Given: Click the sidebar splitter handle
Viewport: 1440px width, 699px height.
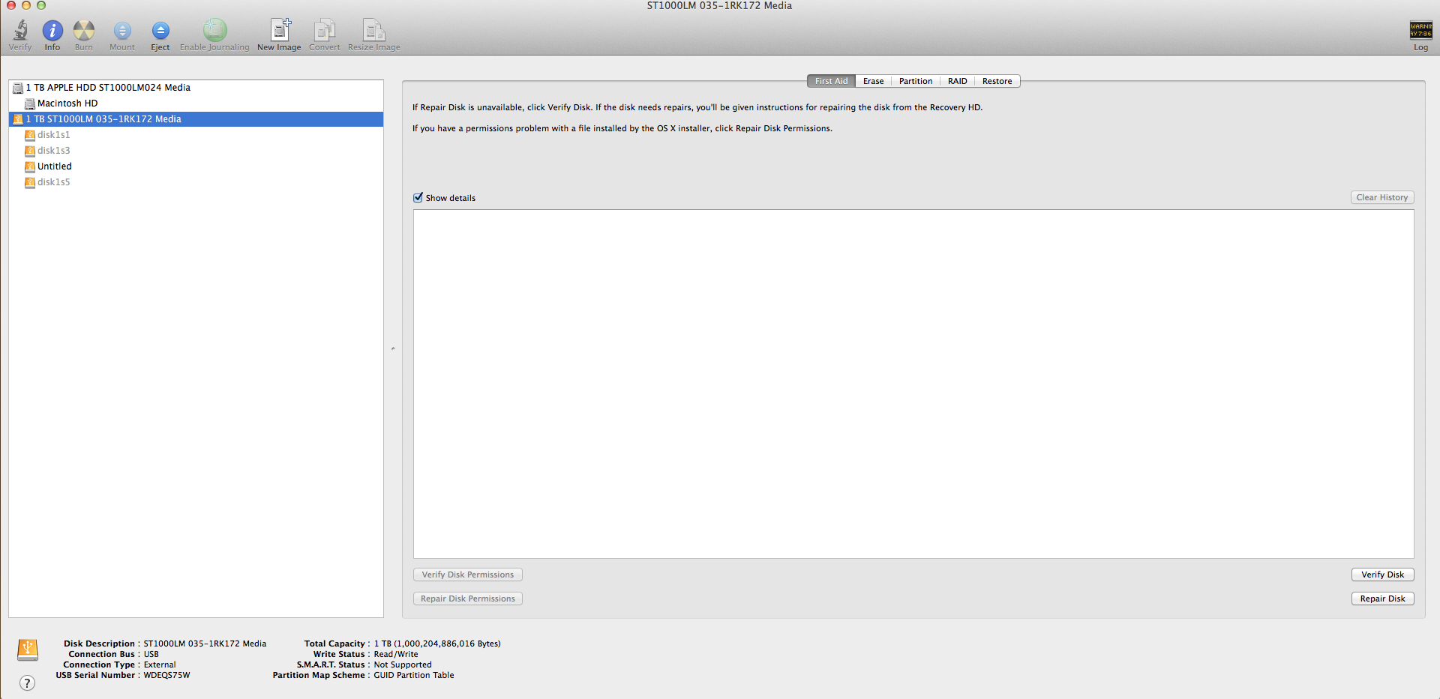Looking at the screenshot, I should (393, 349).
